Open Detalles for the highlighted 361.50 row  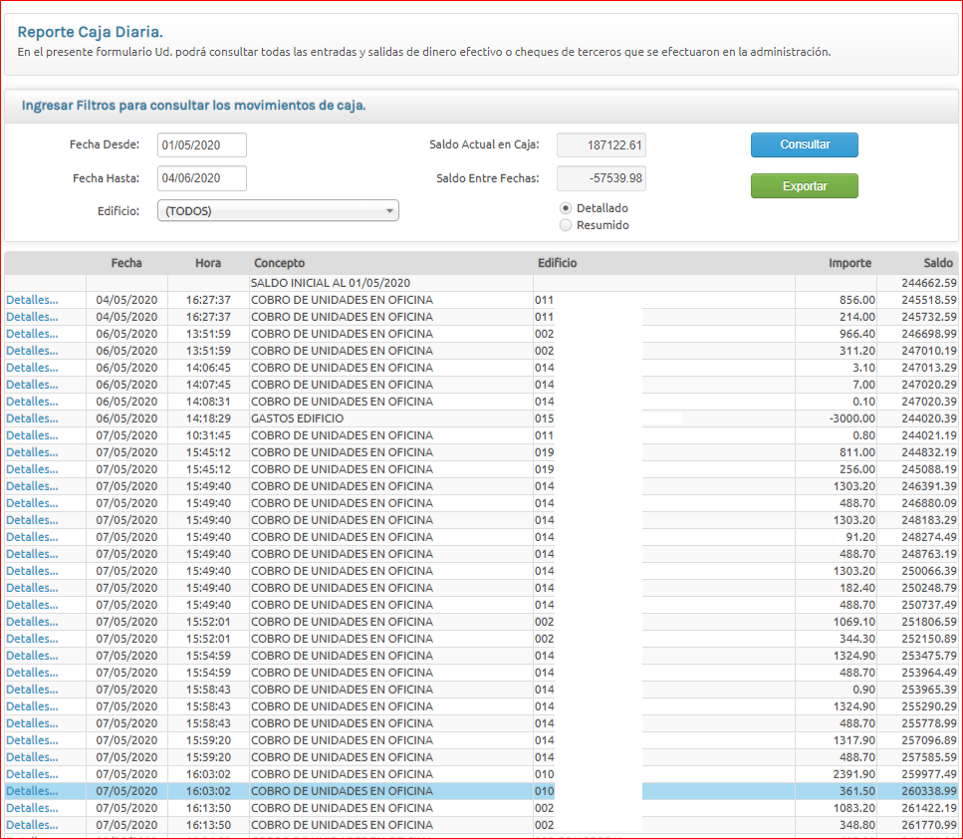32,791
